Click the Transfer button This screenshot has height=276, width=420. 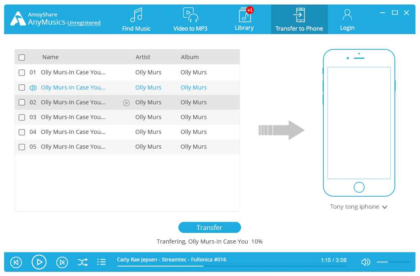(209, 228)
